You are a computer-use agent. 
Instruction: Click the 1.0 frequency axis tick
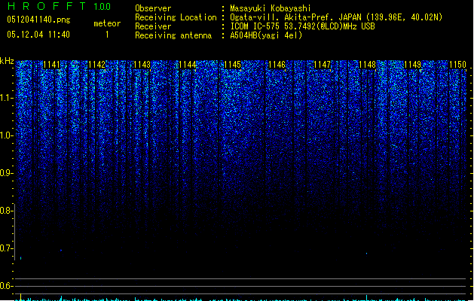[7, 135]
